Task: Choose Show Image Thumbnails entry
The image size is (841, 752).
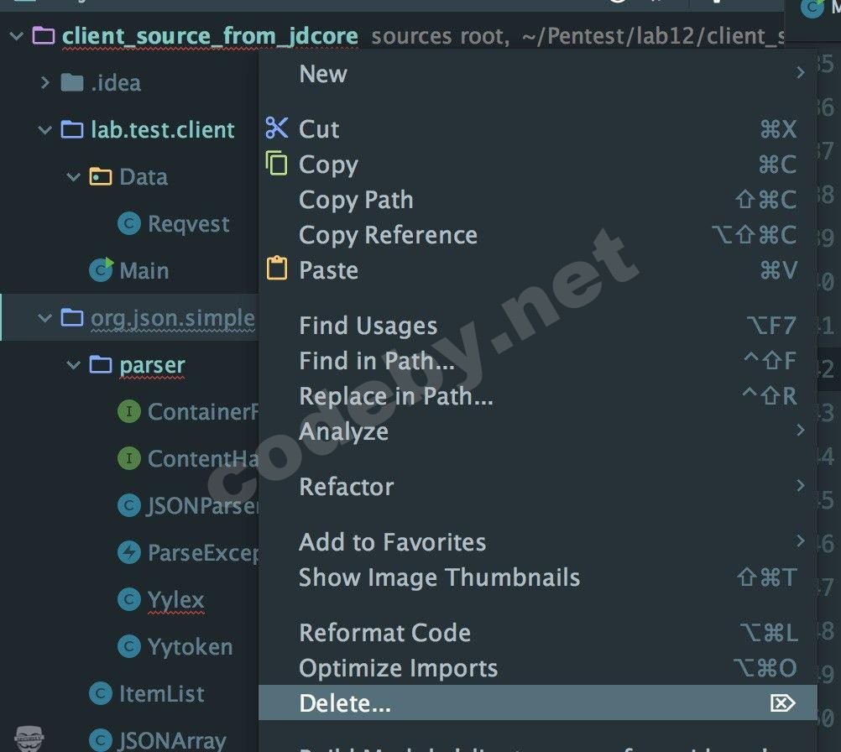Action: click(538, 577)
